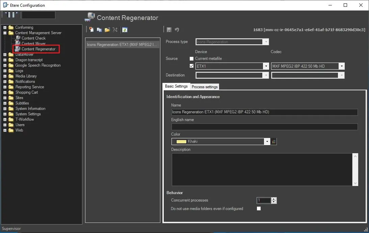Expand the Media Library tree folder
Screen dimensions: 369x233
coord(5,76)
